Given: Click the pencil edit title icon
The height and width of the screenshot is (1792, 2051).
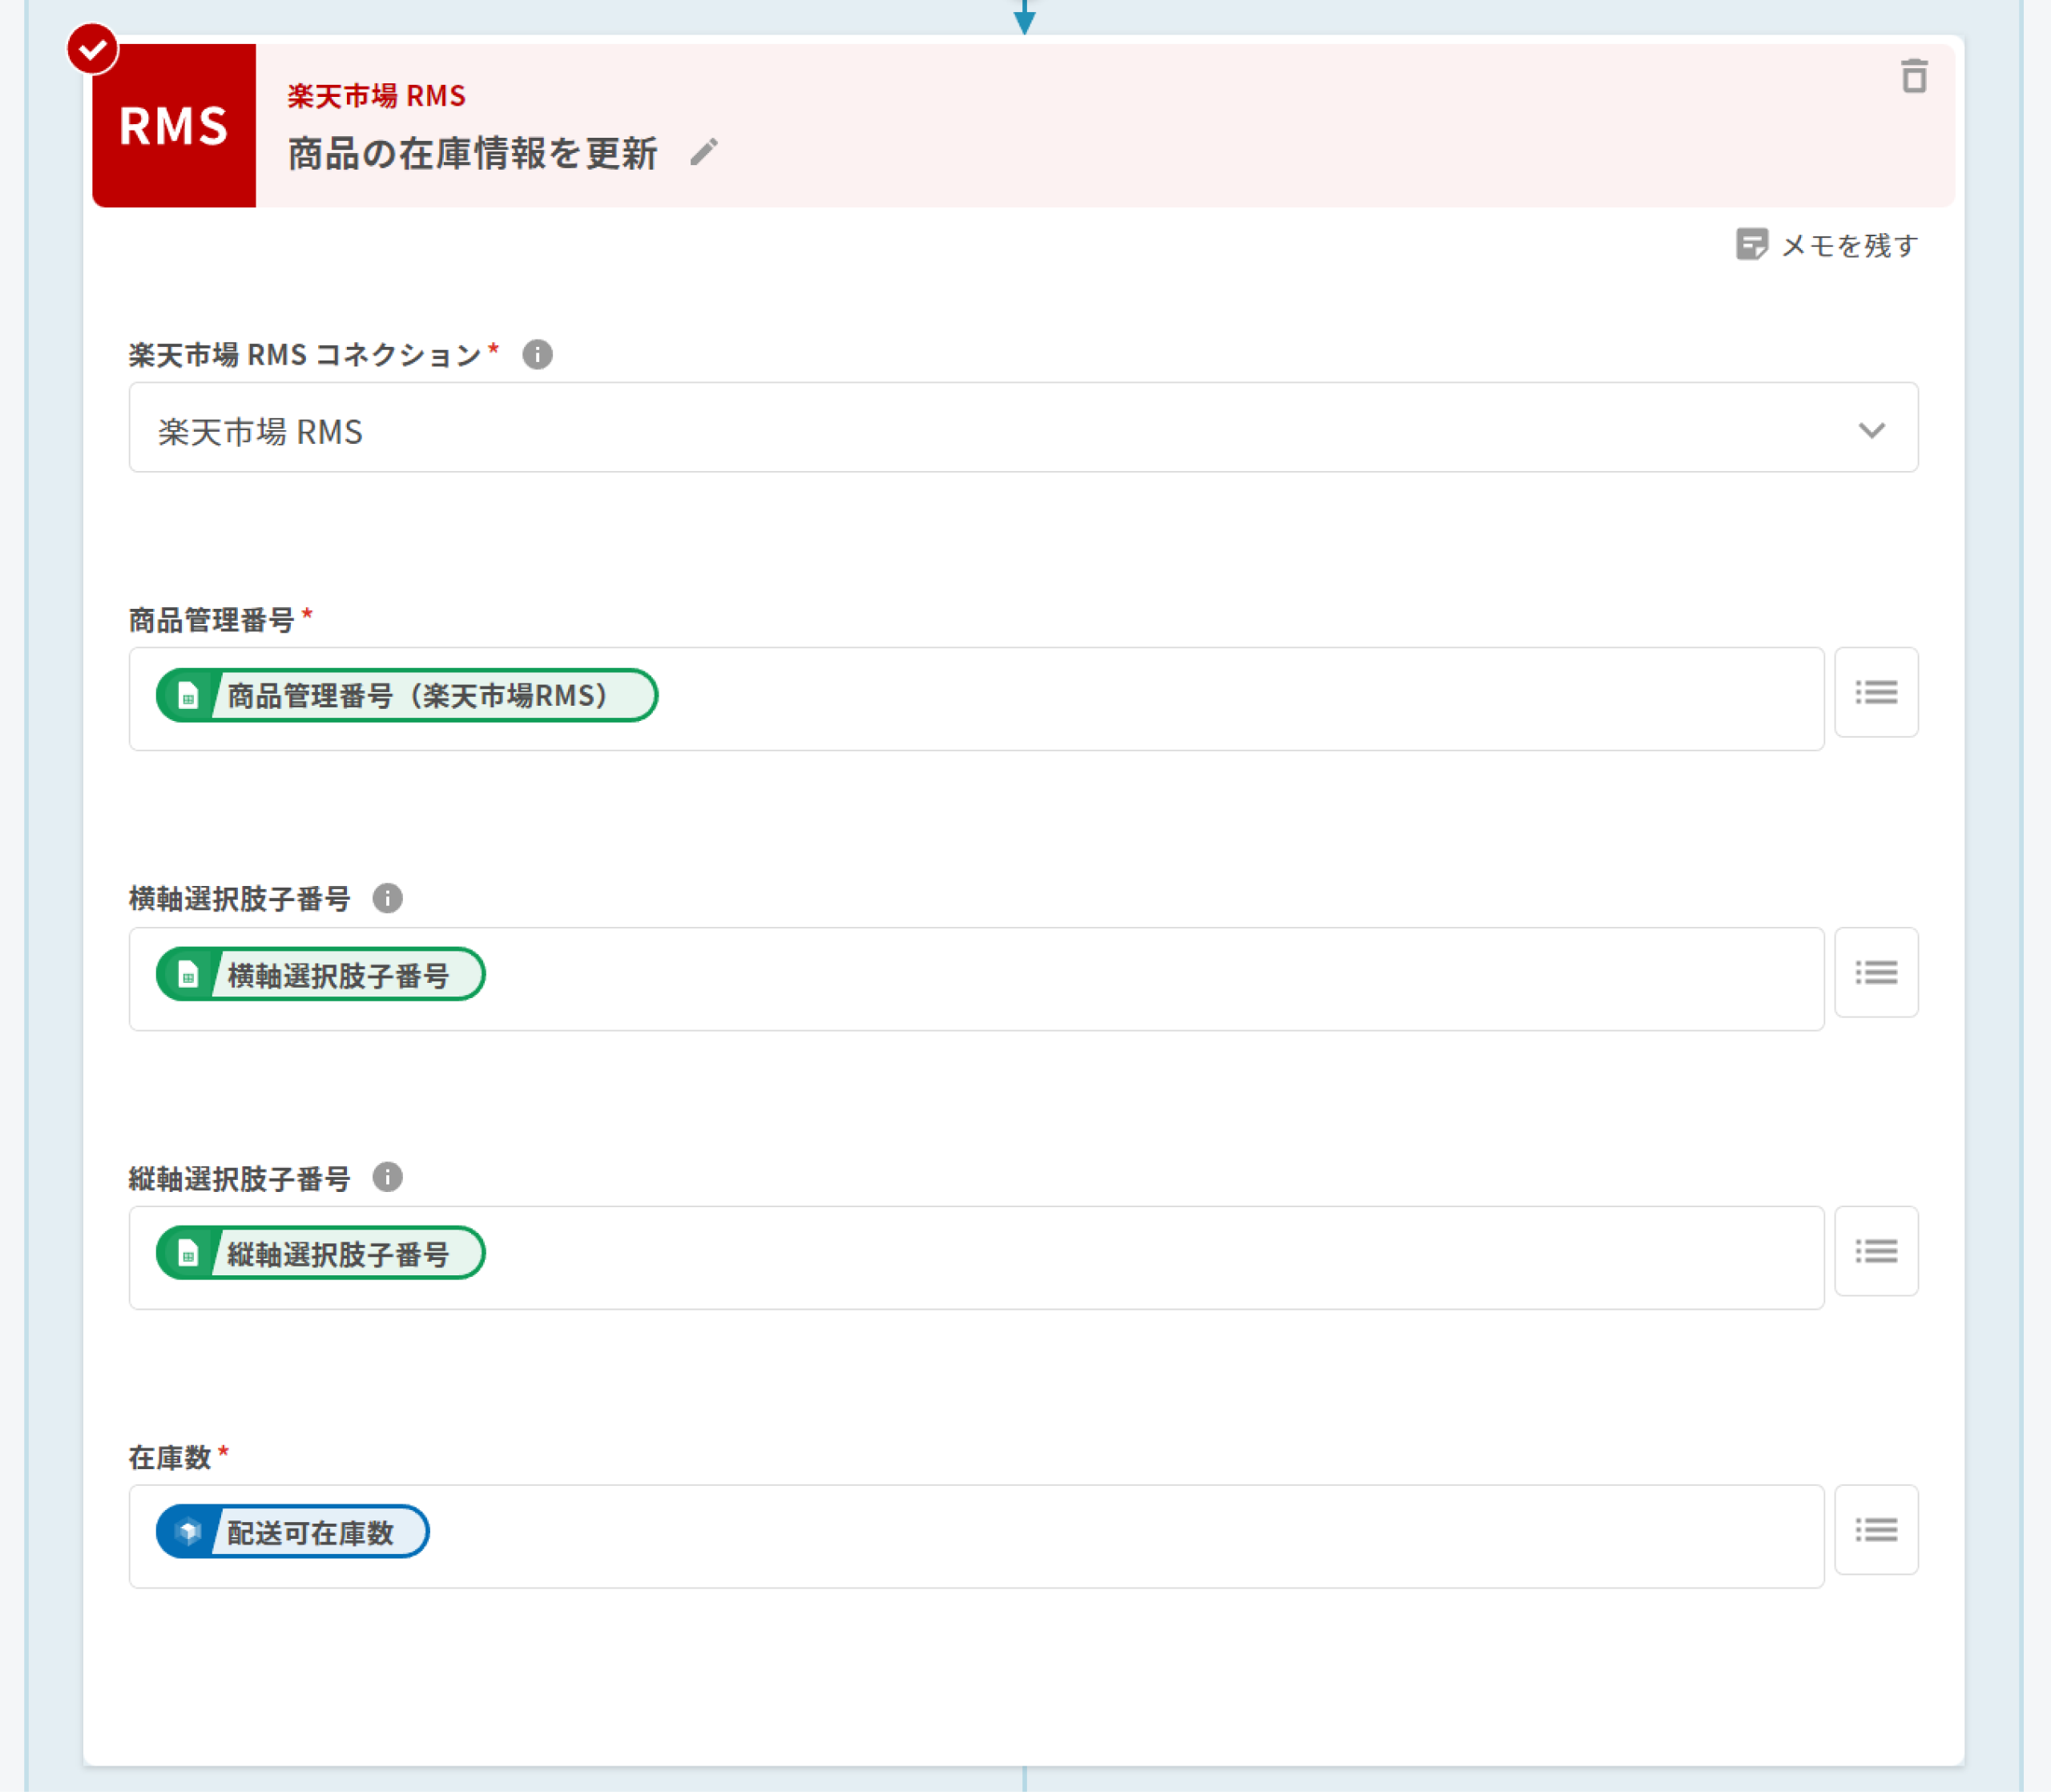Looking at the screenshot, I should (704, 152).
